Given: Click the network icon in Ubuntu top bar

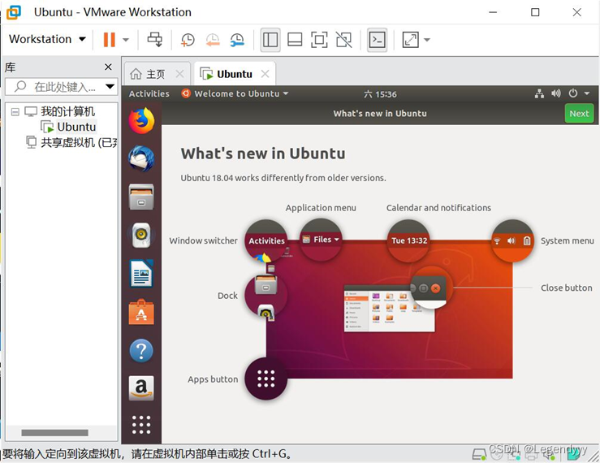Looking at the screenshot, I should 539,93.
